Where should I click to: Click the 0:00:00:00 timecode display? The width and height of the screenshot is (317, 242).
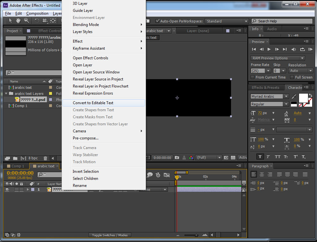20,173
